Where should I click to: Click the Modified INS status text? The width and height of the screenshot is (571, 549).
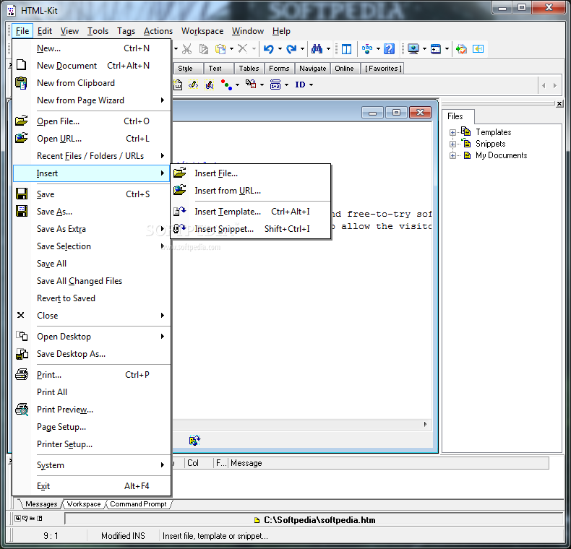click(x=123, y=536)
